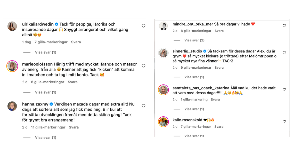This screenshot has width=293, height=156.
Task: Reply to marieoolofsson via Svara
Action: coord(73,82)
